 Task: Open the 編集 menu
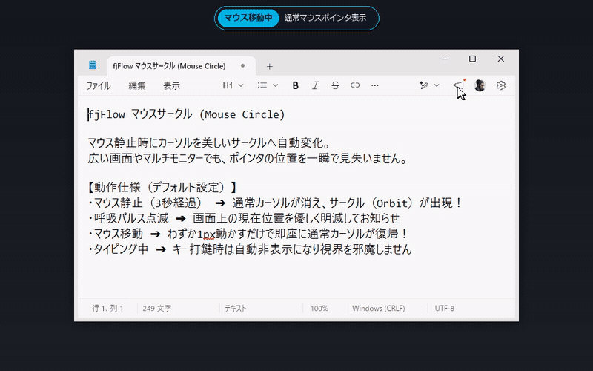137,86
